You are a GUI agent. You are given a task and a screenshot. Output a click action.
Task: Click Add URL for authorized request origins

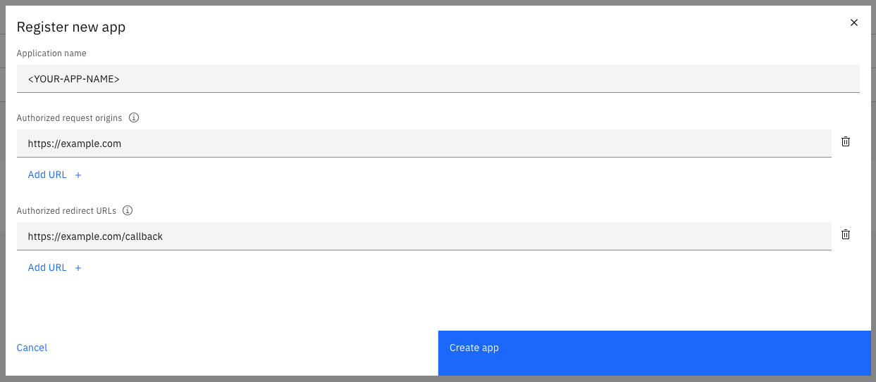pos(47,174)
